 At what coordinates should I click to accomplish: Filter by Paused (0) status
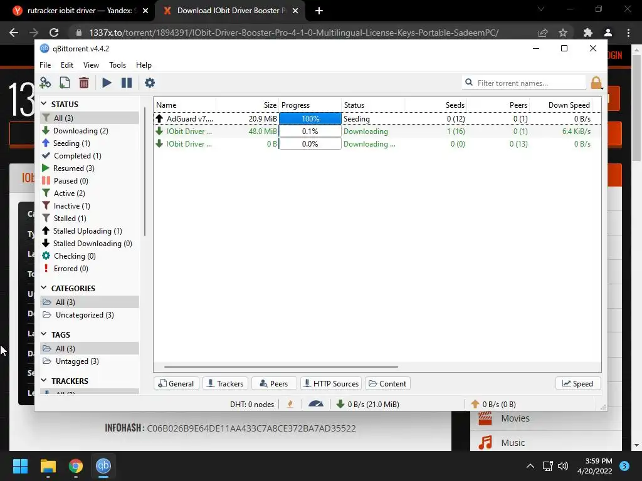pyautogui.click(x=90, y=181)
